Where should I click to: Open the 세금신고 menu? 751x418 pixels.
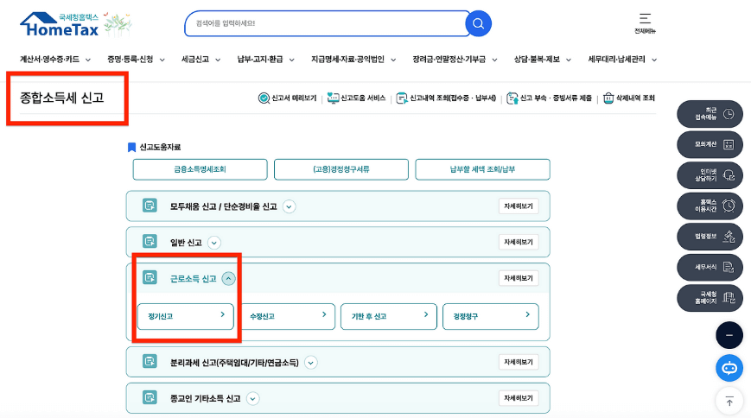point(200,60)
